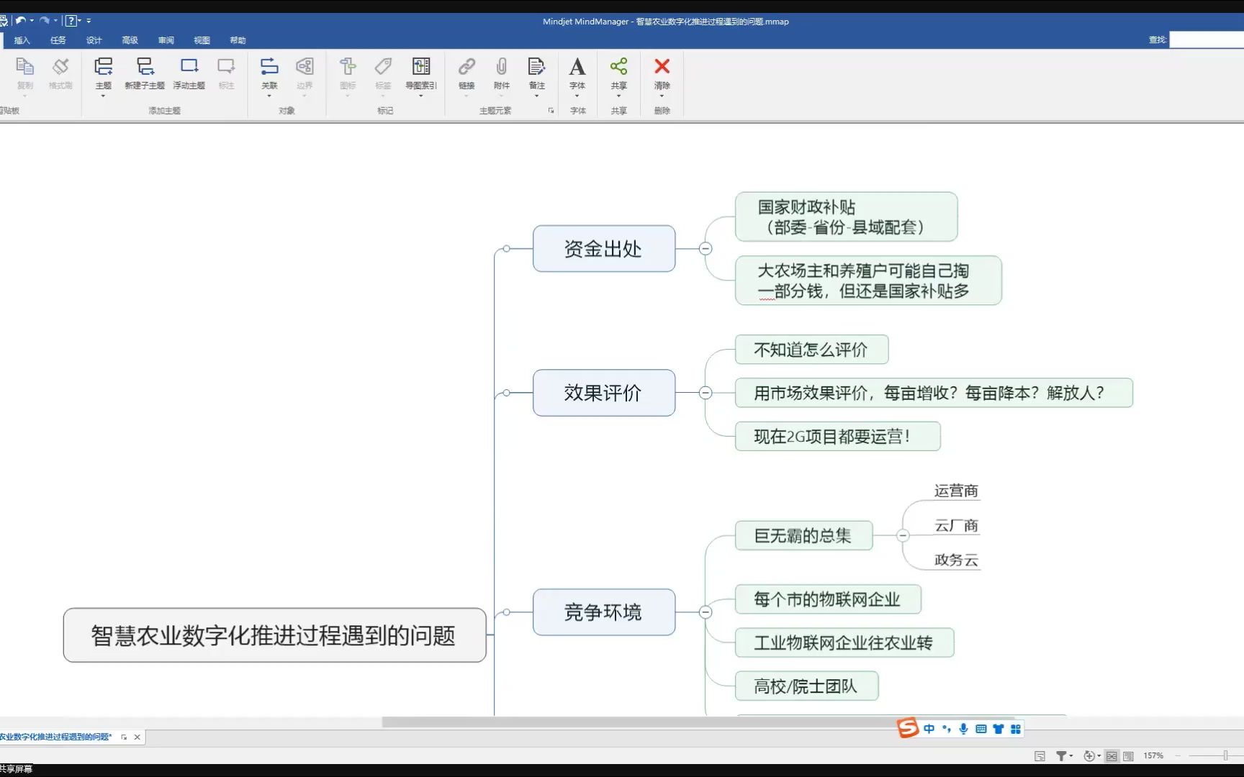Open the Sogou soft keyboard
This screenshot has width=1244, height=777.
981,729
